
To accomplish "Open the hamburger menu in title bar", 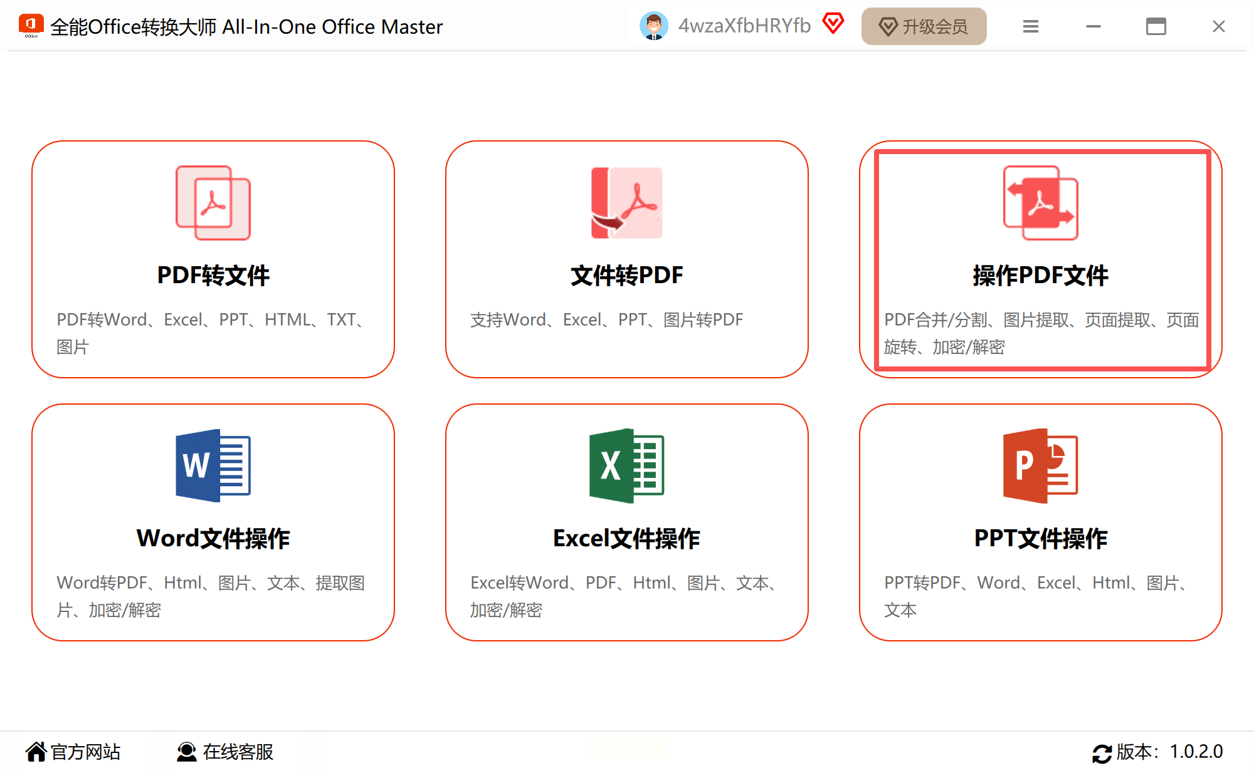I will [x=1031, y=26].
